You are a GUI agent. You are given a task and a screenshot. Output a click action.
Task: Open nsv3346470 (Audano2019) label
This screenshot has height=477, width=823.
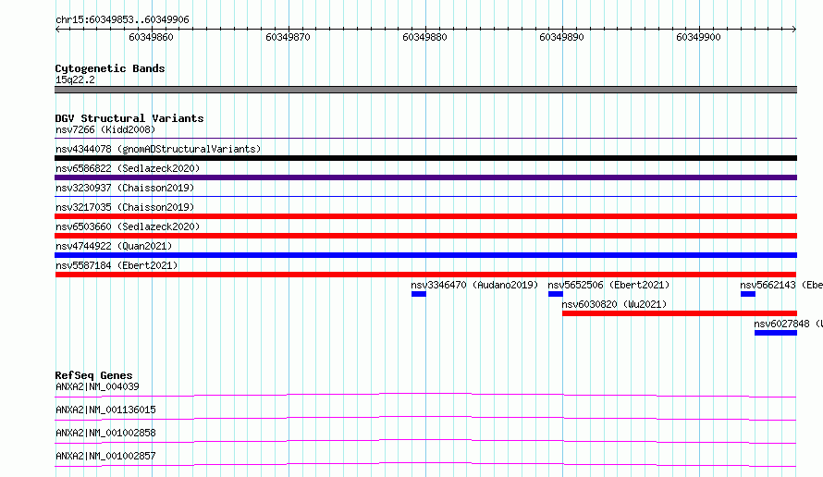coord(474,285)
